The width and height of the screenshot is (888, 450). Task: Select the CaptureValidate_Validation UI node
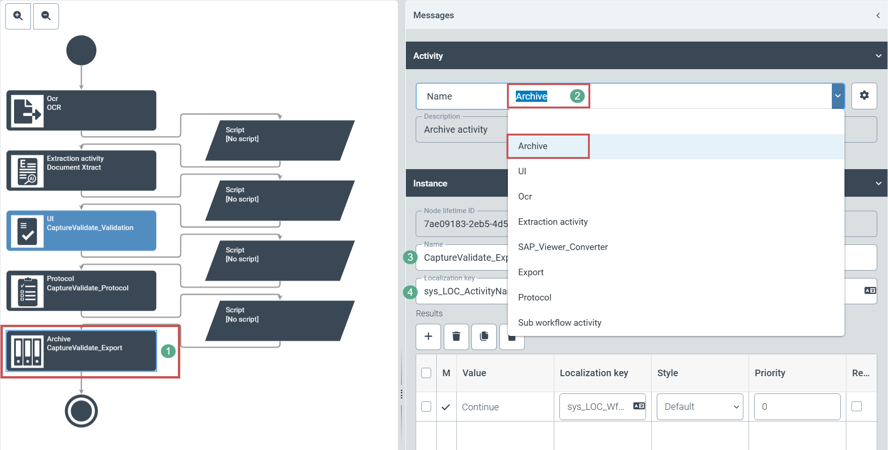pos(81,230)
